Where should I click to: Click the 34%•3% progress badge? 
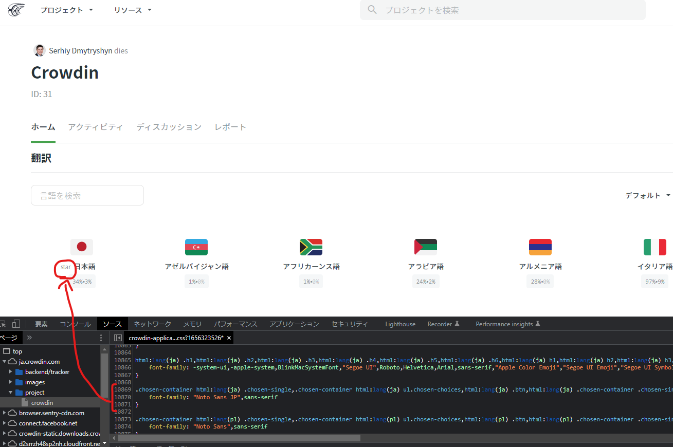pyautogui.click(x=82, y=281)
